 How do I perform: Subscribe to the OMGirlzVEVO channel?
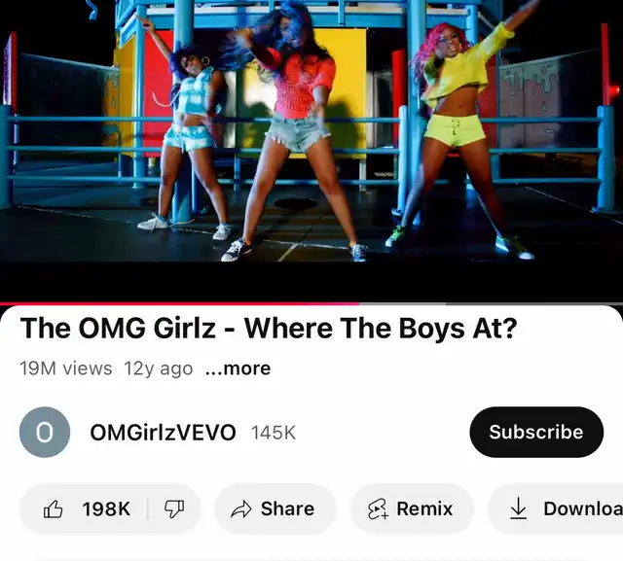(536, 432)
